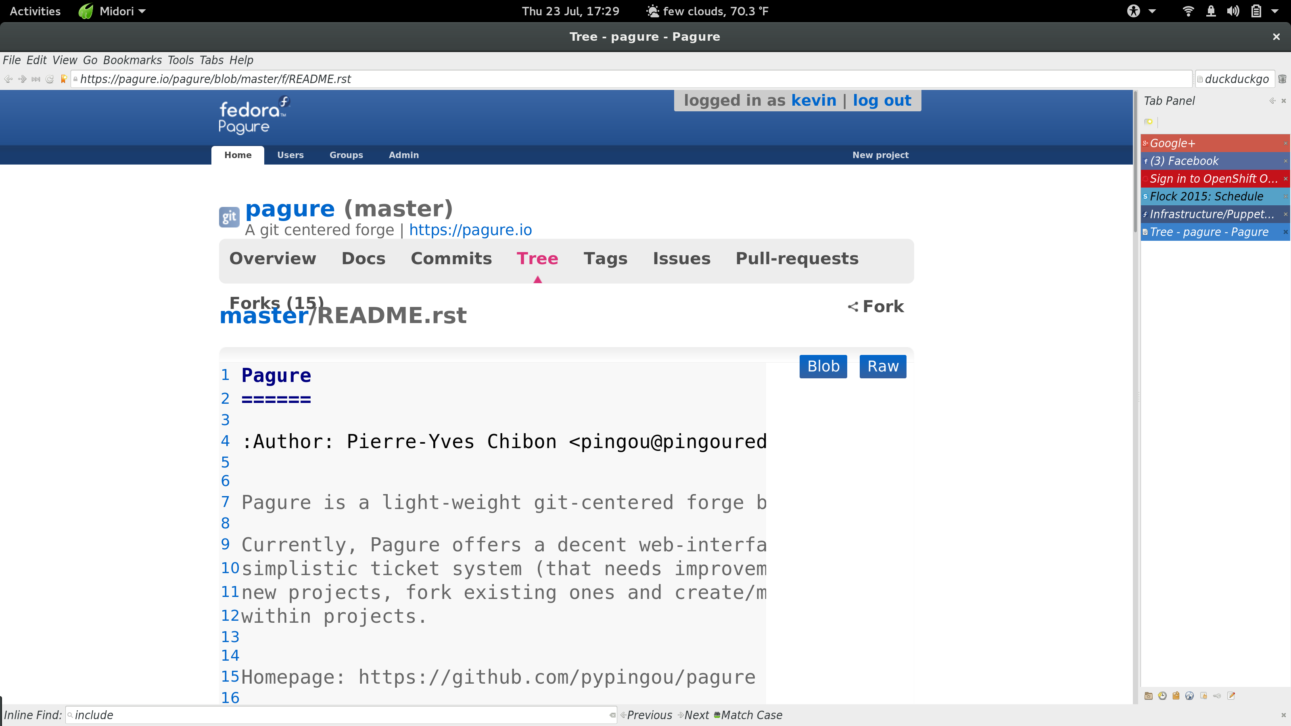Reload the current page
Image resolution: width=1291 pixels, height=726 pixels.
(50, 79)
